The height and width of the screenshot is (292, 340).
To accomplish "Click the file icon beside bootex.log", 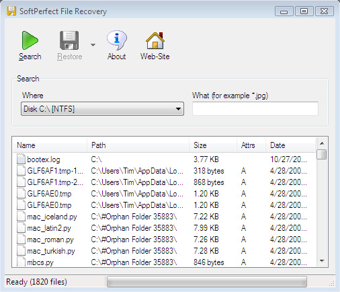I will coord(21,159).
